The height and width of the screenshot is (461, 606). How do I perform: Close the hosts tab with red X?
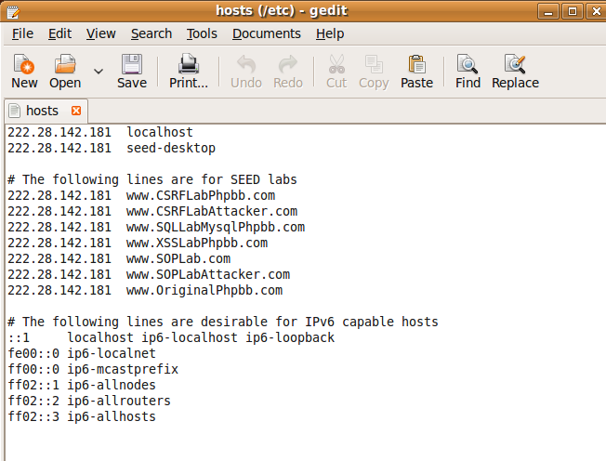coord(76,111)
